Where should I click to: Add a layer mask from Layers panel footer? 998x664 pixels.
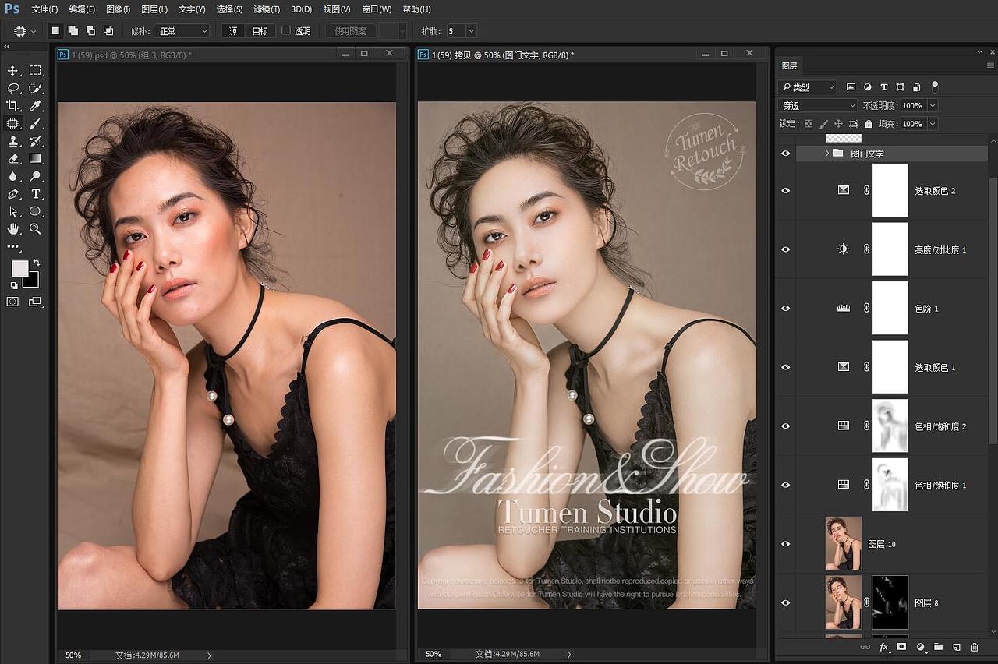(x=901, y=647)
